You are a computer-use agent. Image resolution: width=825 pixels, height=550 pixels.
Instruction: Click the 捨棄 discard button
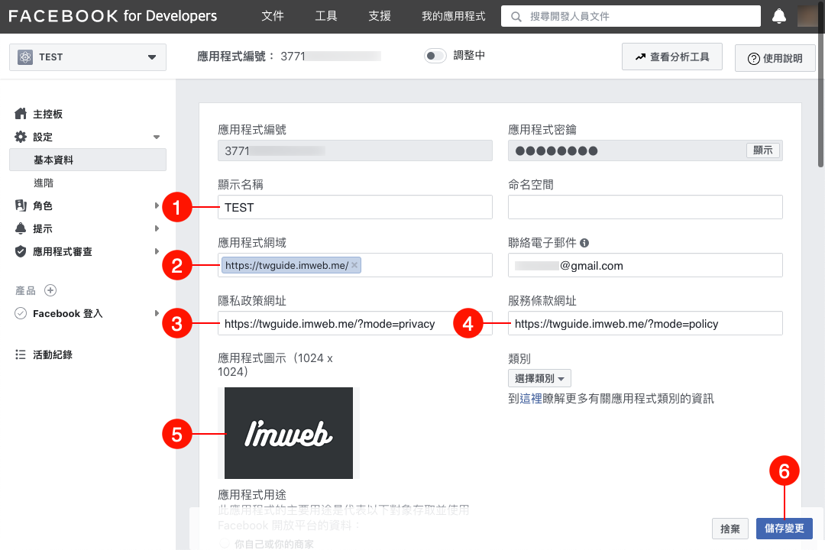click(730, 529)
